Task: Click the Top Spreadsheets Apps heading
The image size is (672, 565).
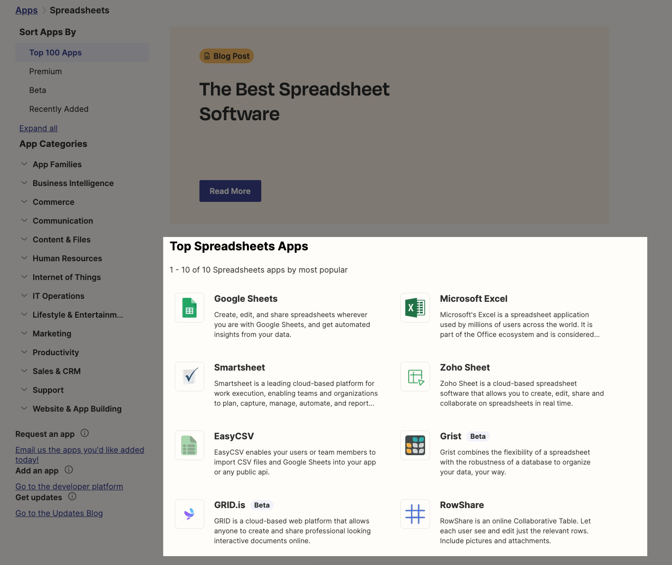Action: pyautogui.click(x=239, y=246)
